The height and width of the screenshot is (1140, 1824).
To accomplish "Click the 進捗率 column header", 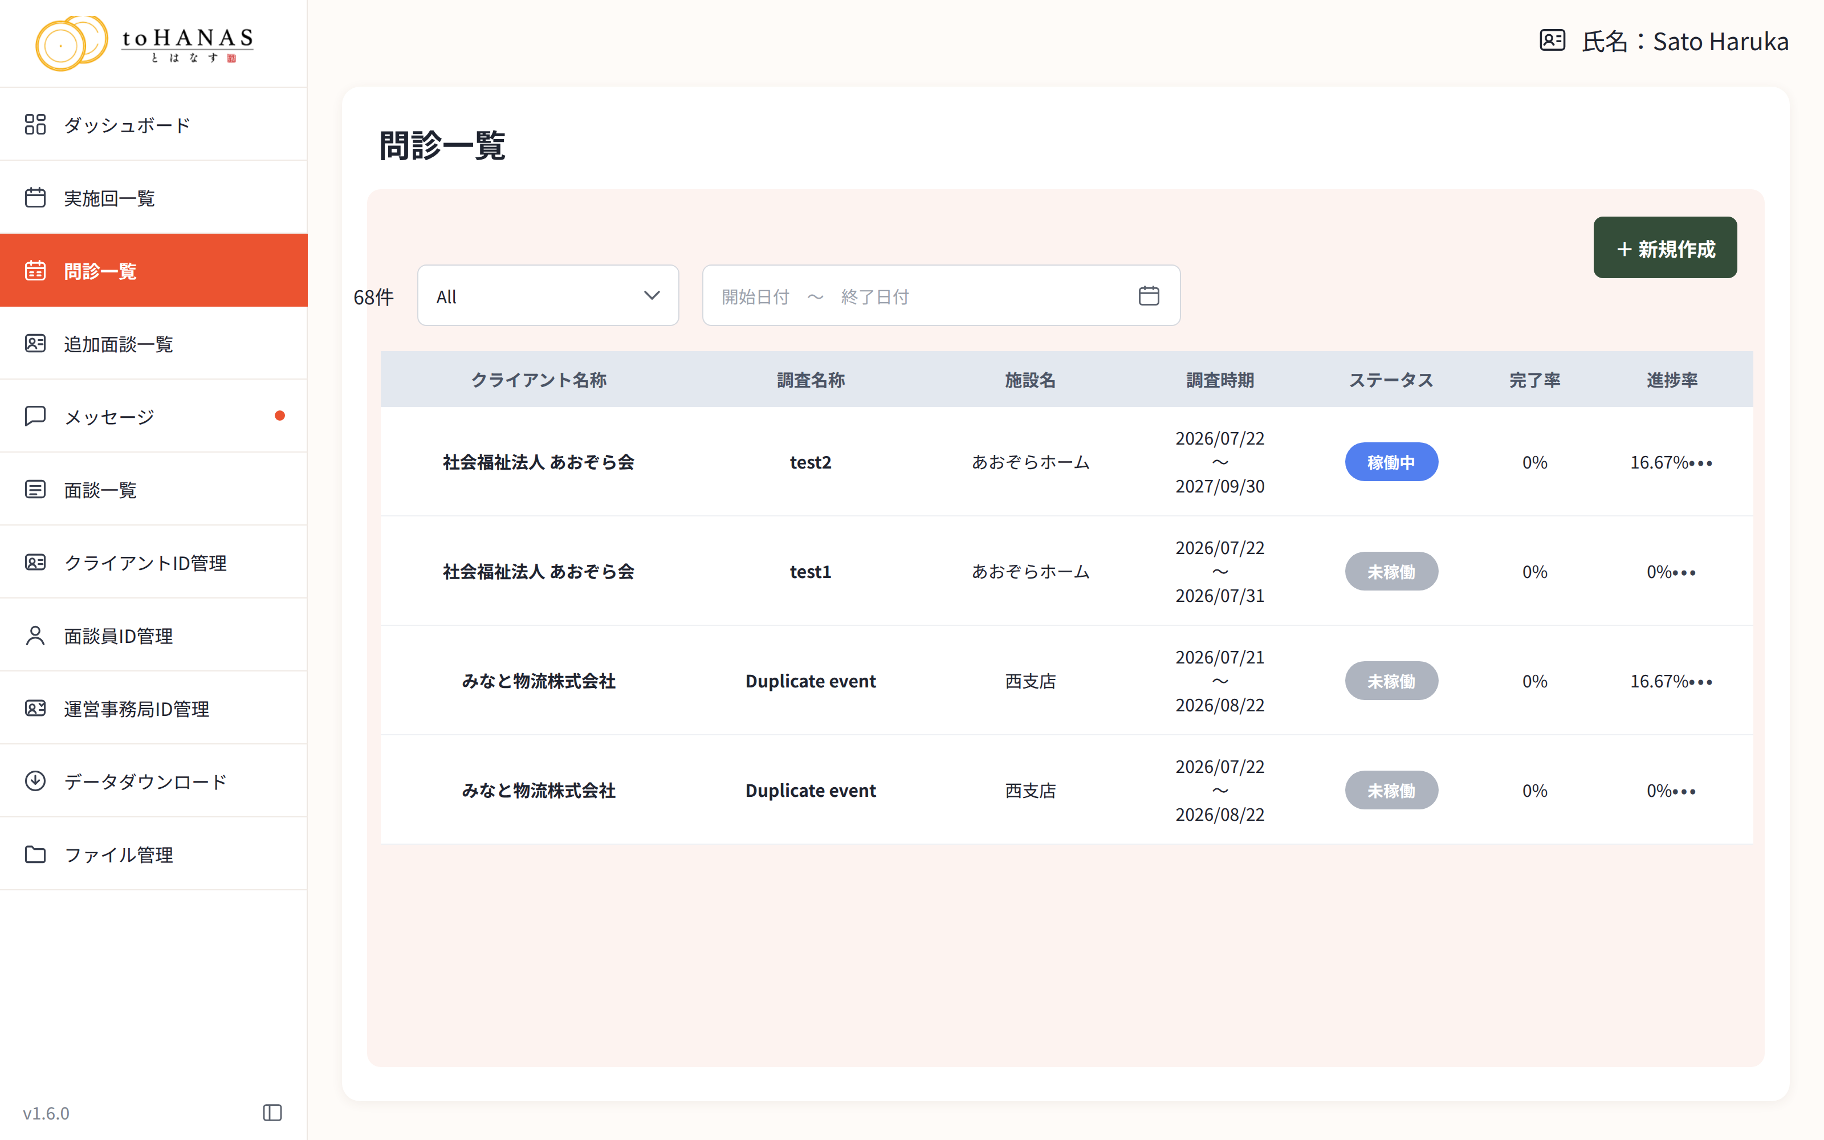I will (x=1672, y=380).
